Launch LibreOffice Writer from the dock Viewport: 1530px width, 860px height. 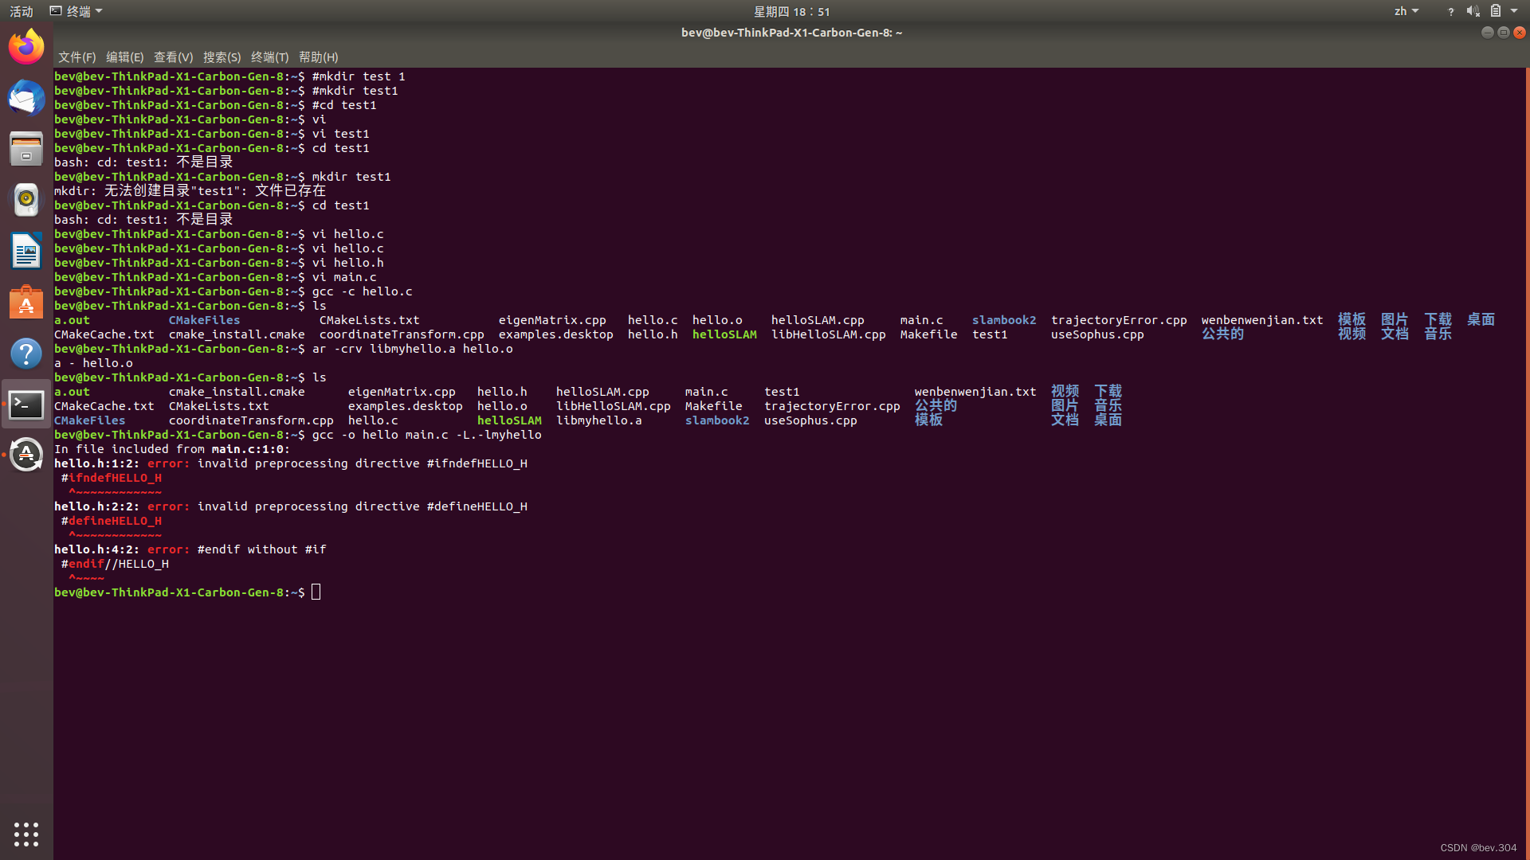[26, 252]
